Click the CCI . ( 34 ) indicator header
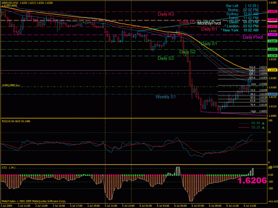278x208 pixels. 8,167
